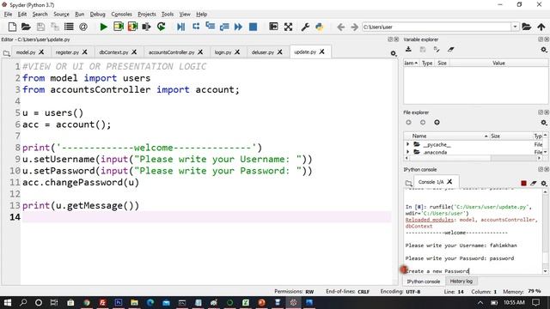The image size is (550, 309).
Task: Open Variable explorer options gear
Action: pyautogui.click(x=544, y=50)
